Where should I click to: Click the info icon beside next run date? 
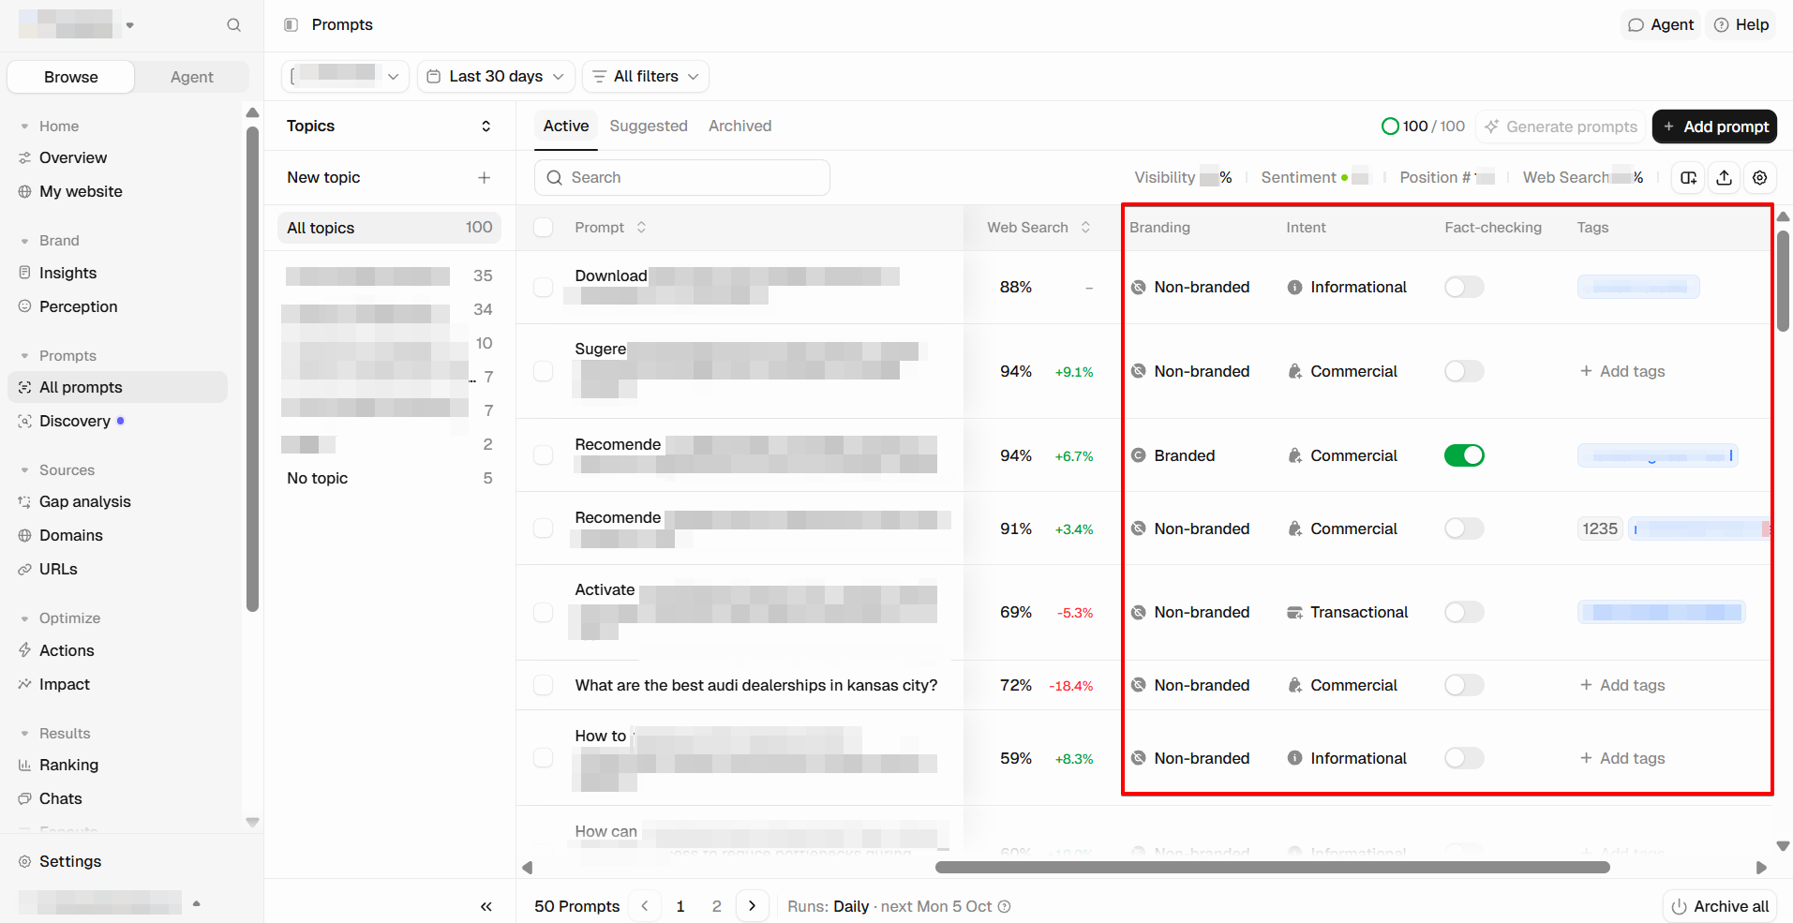(x=1004, y=906)
